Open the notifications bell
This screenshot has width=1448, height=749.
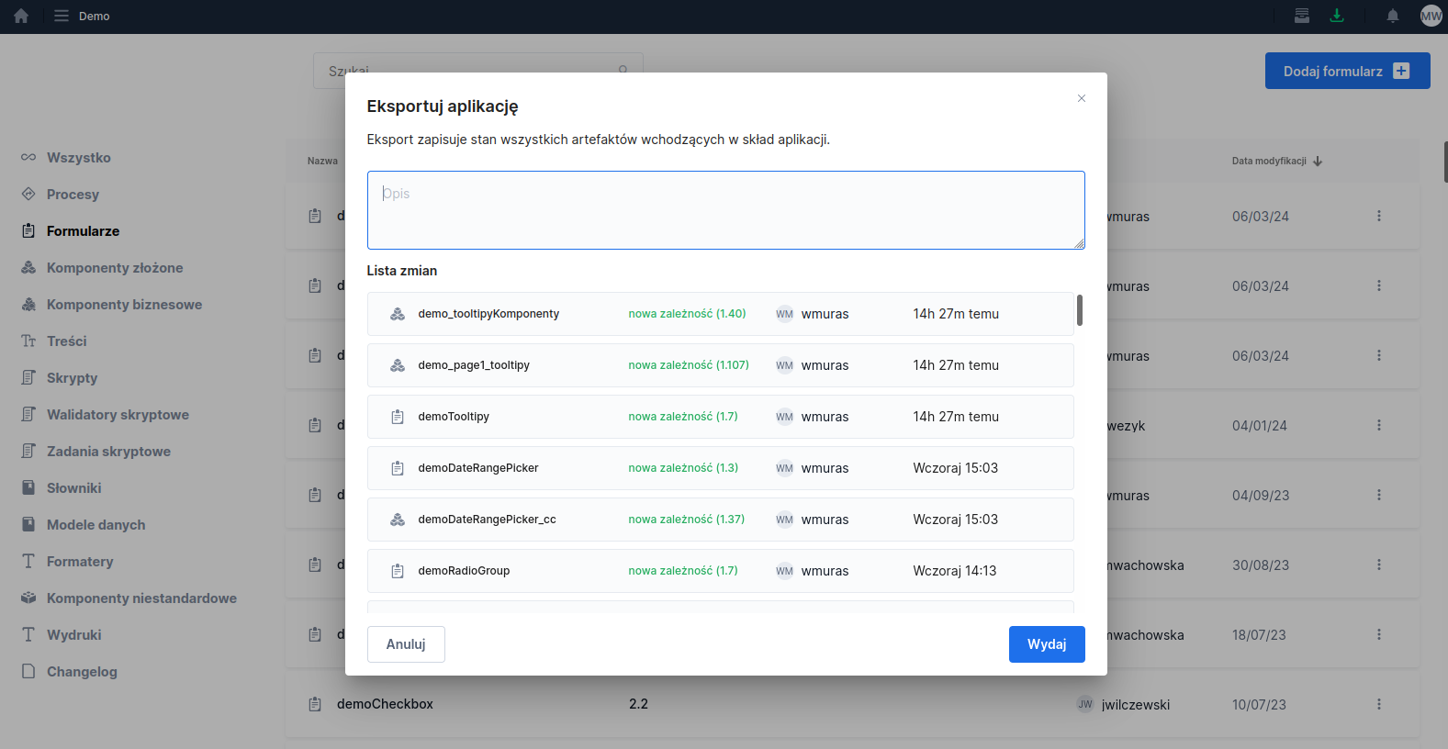tap(1392, 16)
